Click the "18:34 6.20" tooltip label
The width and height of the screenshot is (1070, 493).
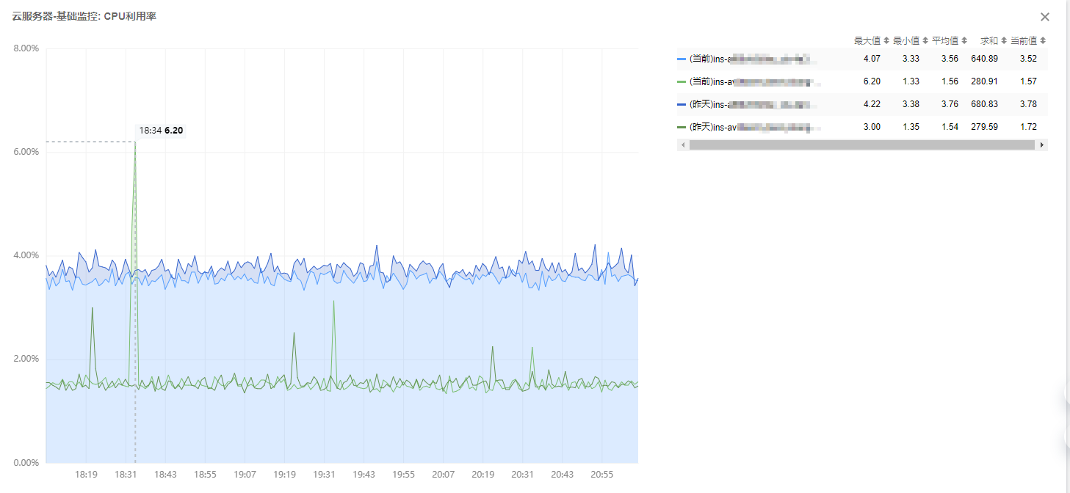[x=161, y=131]
